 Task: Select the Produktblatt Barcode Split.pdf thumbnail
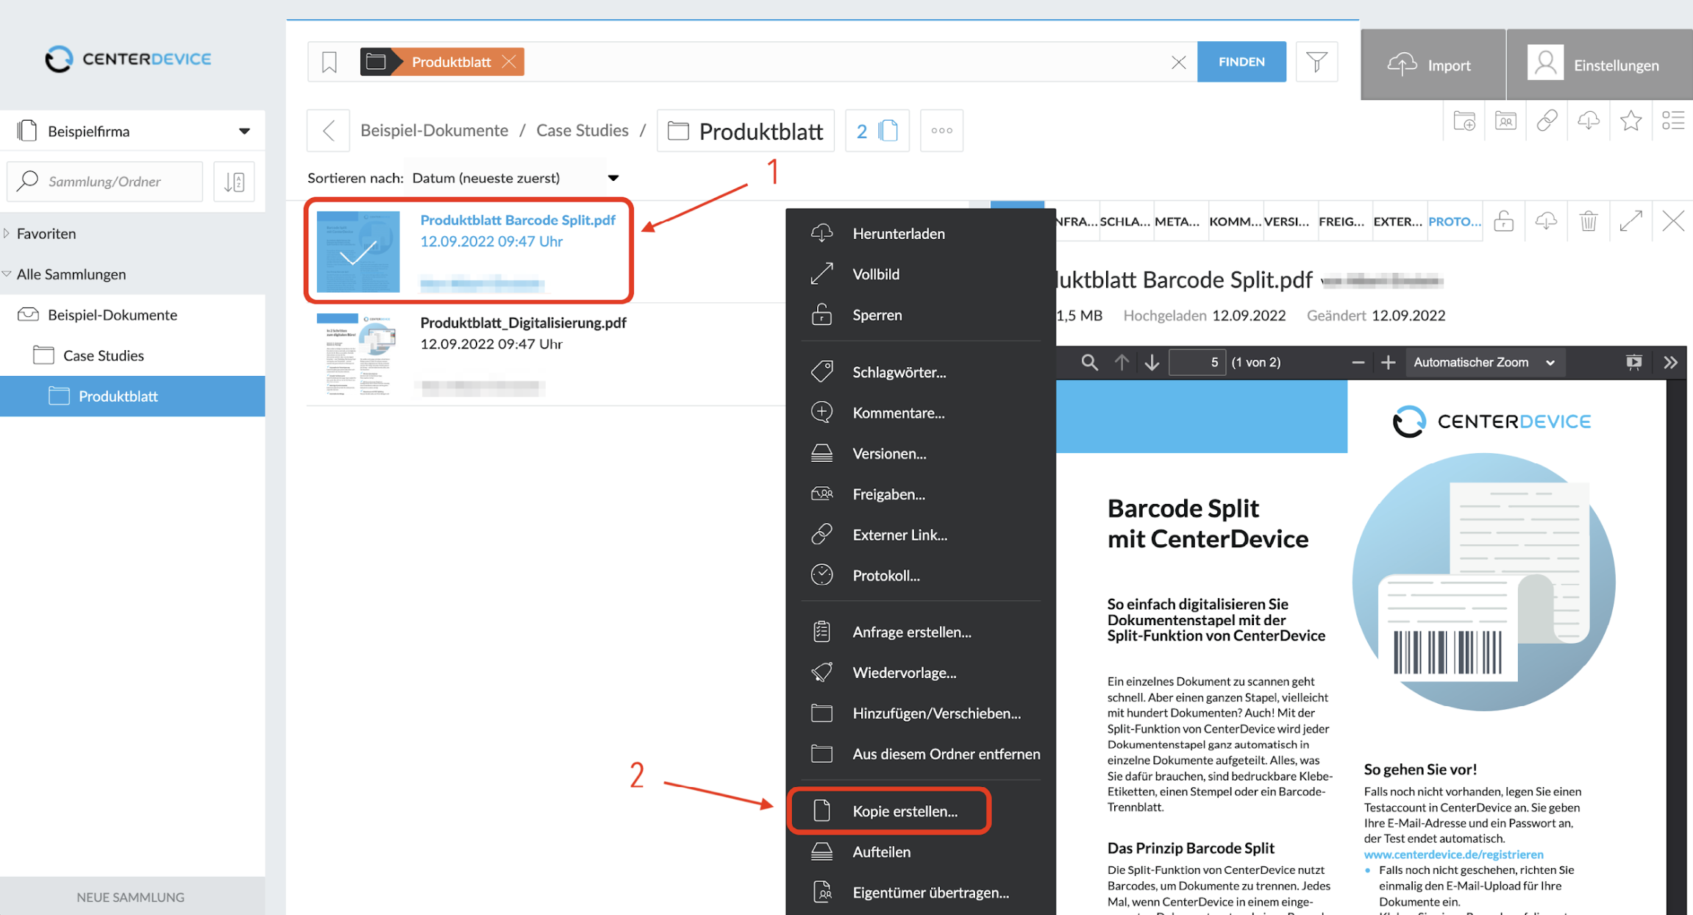click(358, 252)
